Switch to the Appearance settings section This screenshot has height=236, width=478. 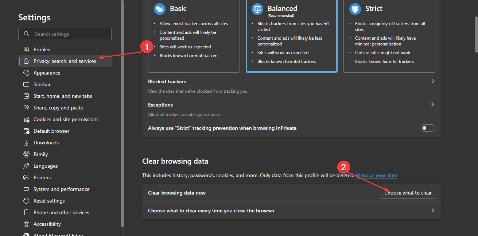(x=47, y=72)
